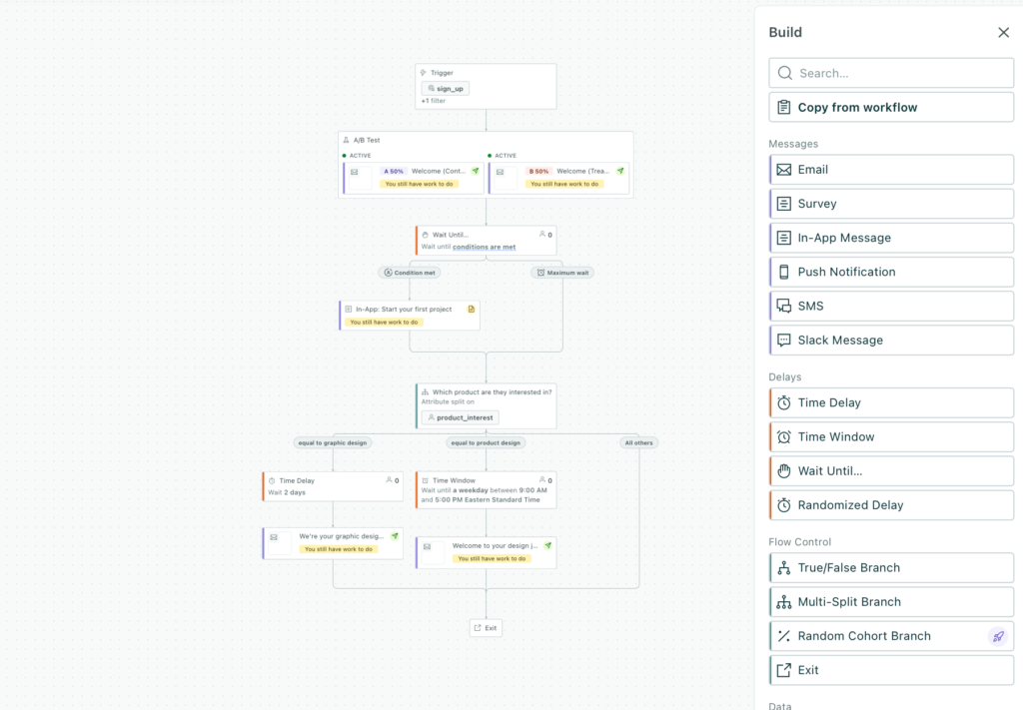Click the product_interest attribute chip
Viewport: 1023px width, 710px height.
tap(459, 417)
